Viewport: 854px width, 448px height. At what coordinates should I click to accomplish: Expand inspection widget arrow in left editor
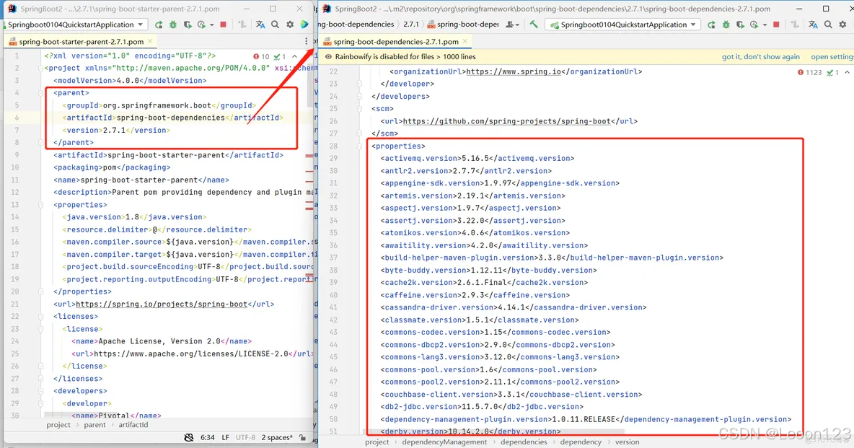295,57
